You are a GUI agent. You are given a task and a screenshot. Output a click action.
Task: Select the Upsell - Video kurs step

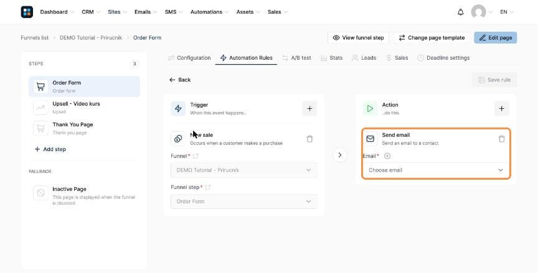click(x=85, y=108)
